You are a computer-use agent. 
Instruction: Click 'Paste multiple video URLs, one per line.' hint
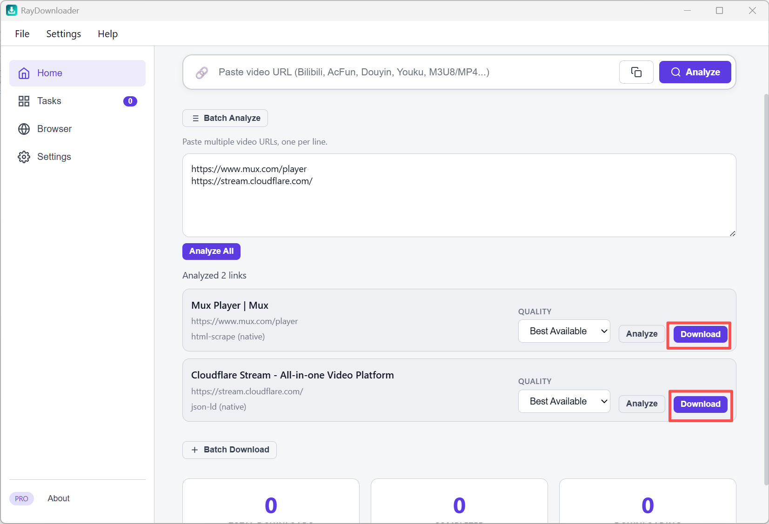(255, 142)
